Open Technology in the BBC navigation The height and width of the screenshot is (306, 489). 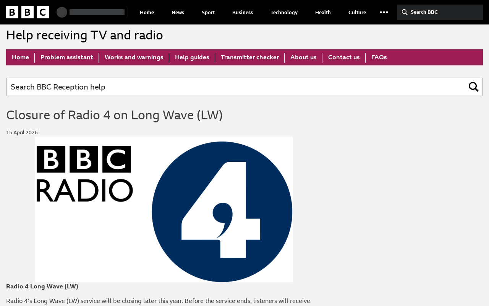tap(284, 12)
